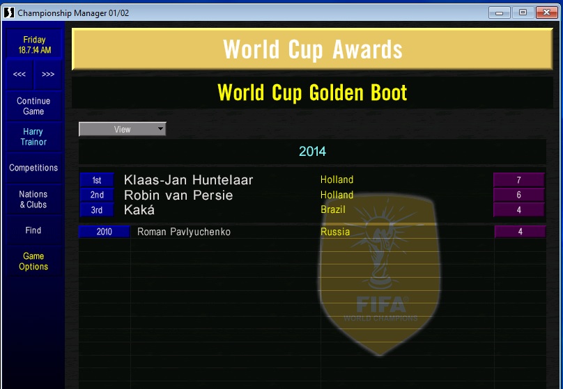
Task: Close the Championship Manager window
Action: point(546,13)
